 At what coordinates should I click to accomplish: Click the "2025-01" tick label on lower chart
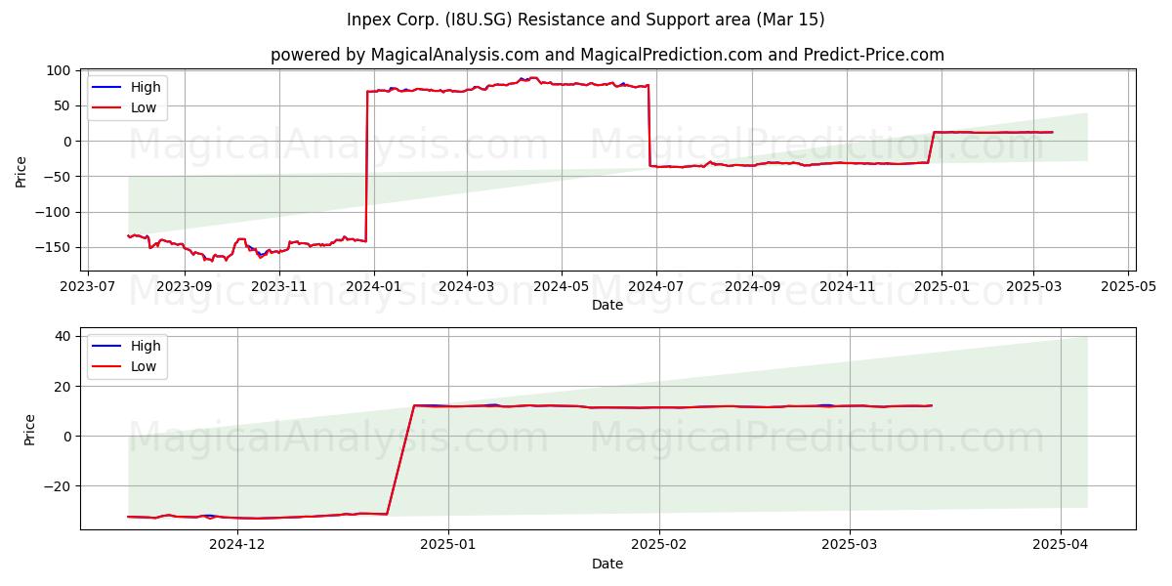coord(448,545)
